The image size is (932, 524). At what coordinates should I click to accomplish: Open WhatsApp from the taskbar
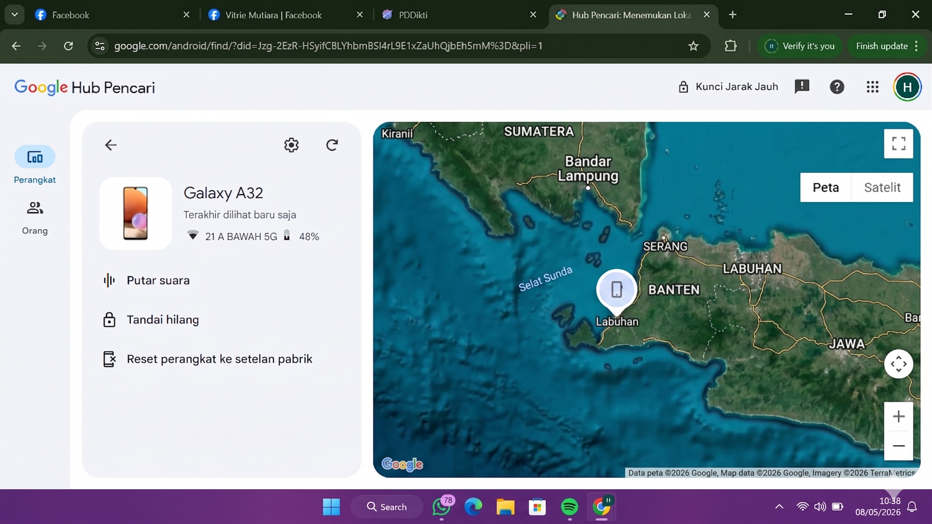tap(442, 507)
